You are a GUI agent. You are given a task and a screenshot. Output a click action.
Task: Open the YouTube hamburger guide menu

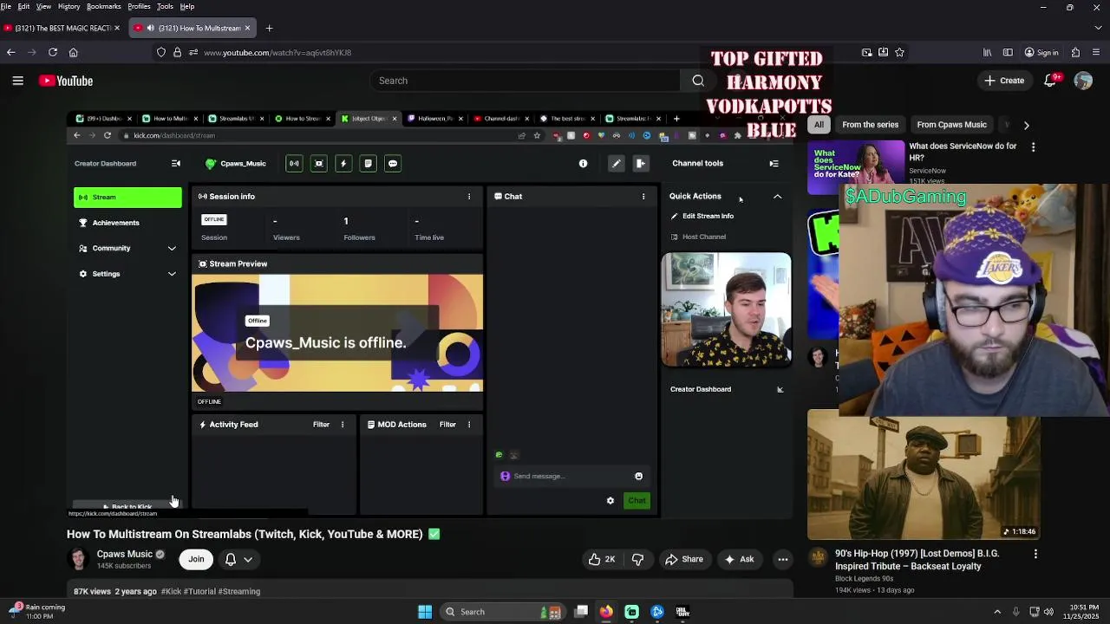click(17, 81)
